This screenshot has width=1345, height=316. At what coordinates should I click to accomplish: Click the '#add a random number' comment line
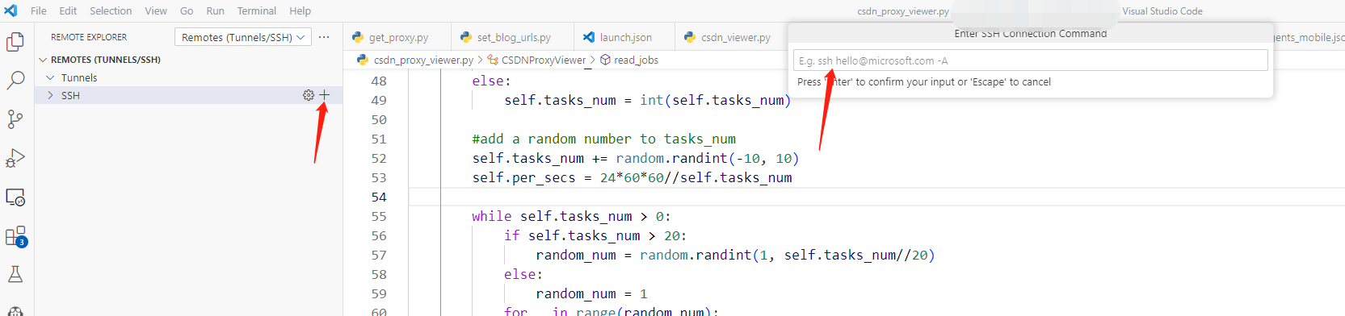603,139
